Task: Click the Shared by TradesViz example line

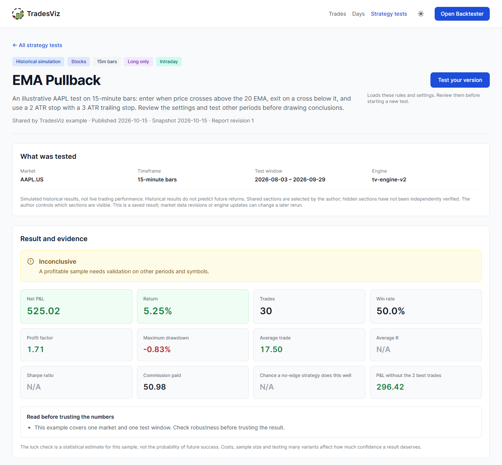Action: pyautogui.click(x=133, y=121)
